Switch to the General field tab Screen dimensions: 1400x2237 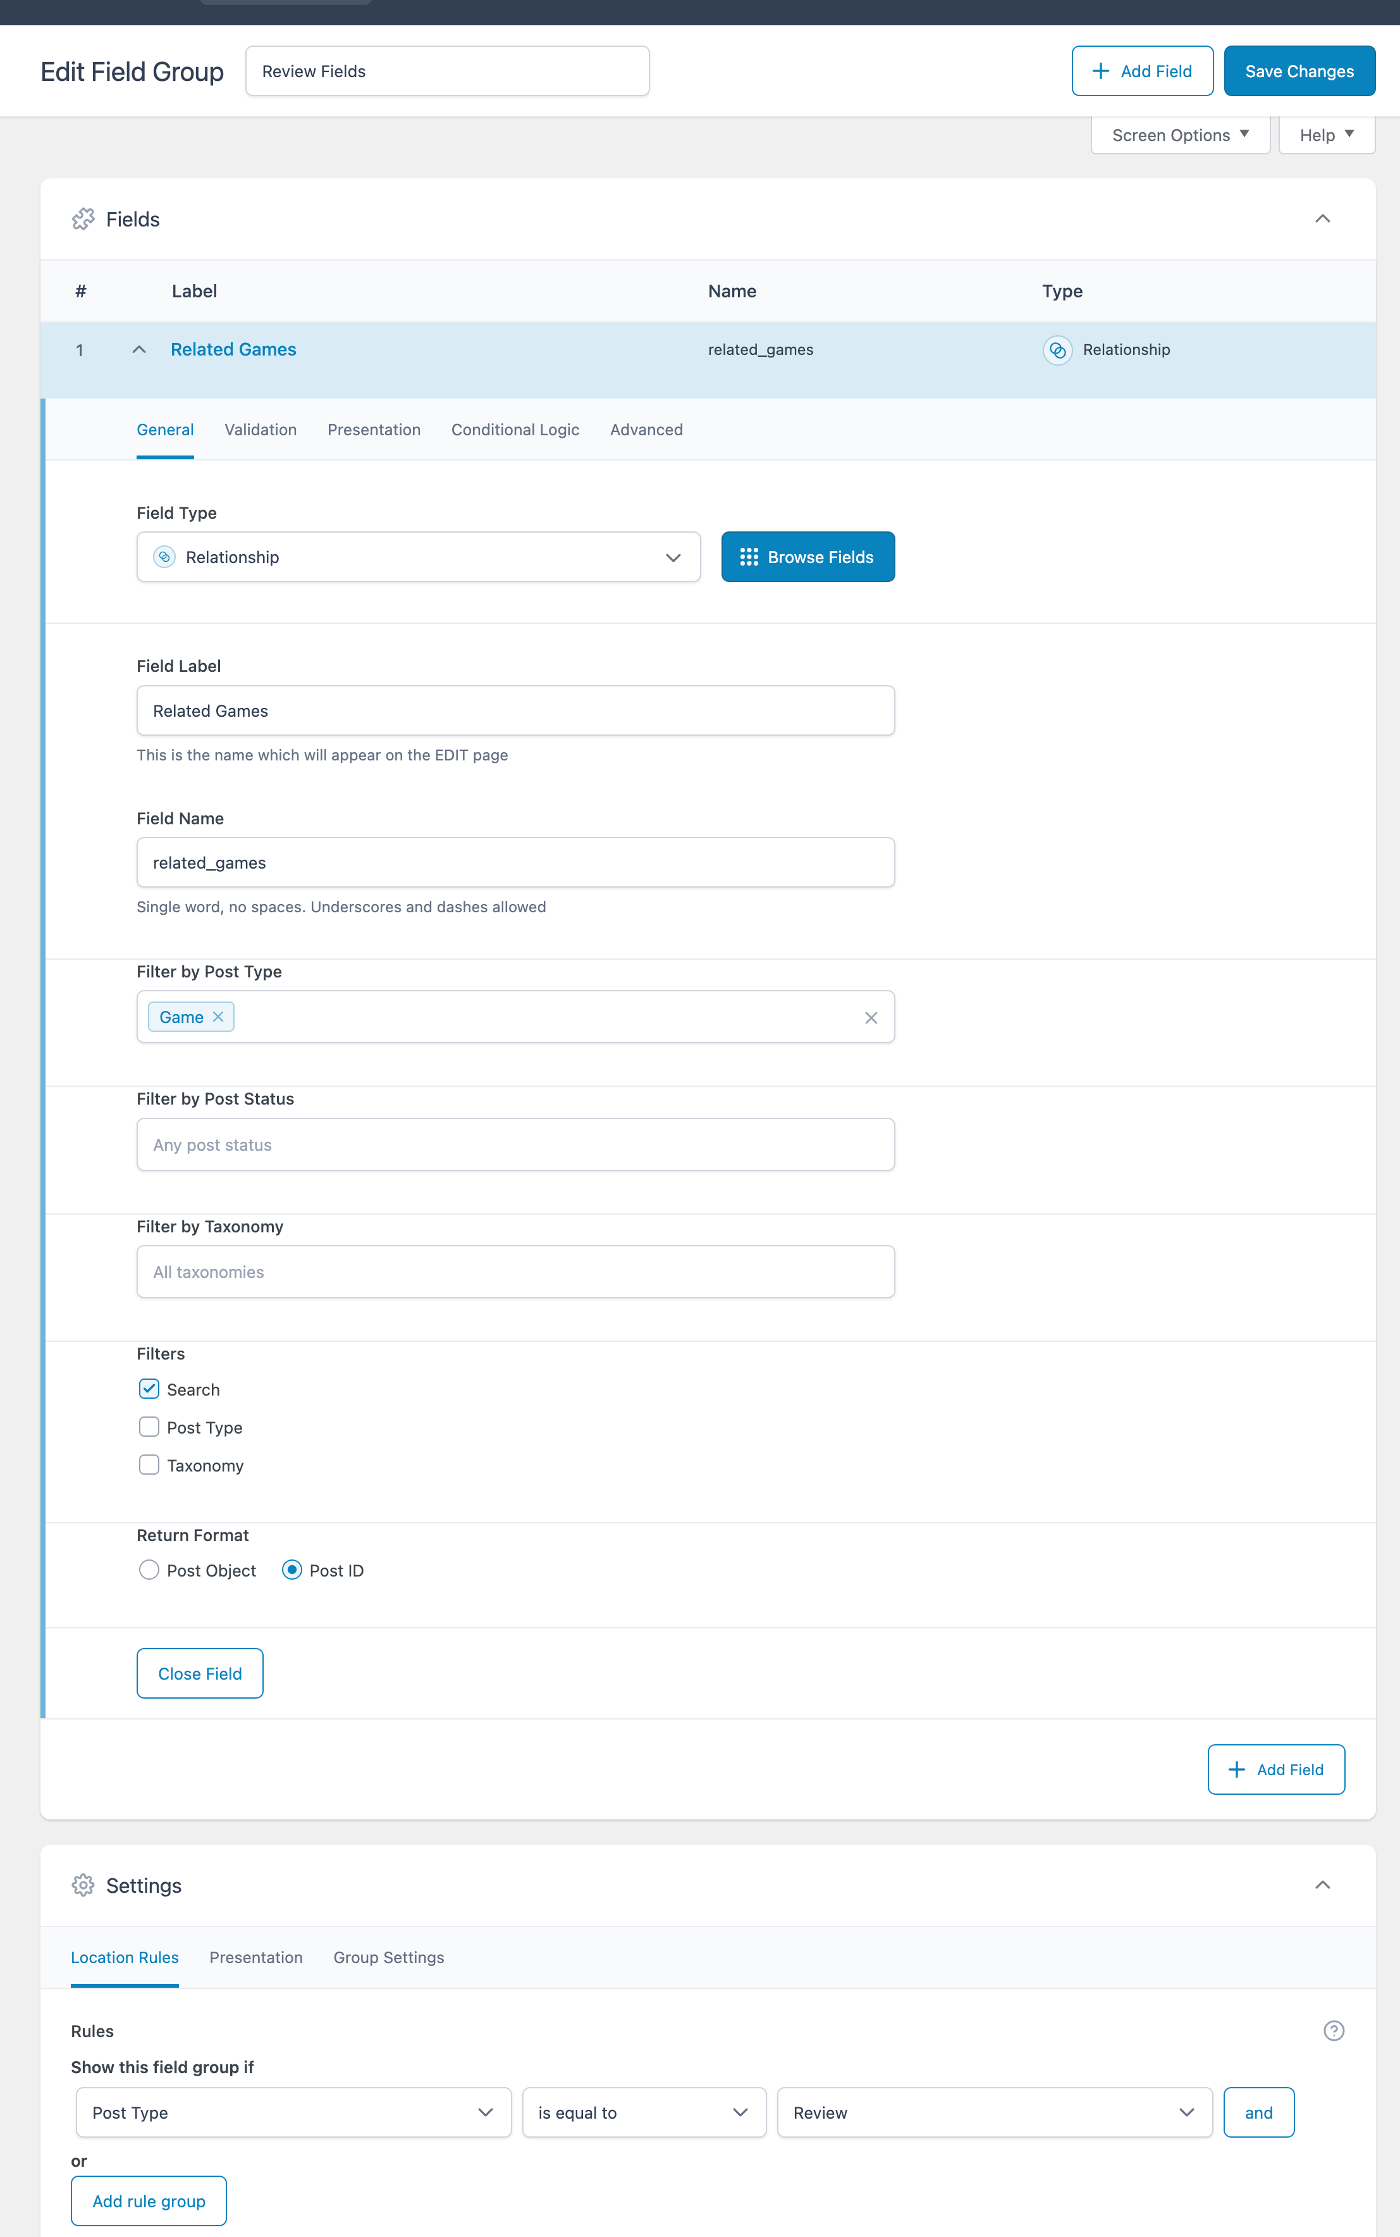pyautogui.click(x=165, y=430)
